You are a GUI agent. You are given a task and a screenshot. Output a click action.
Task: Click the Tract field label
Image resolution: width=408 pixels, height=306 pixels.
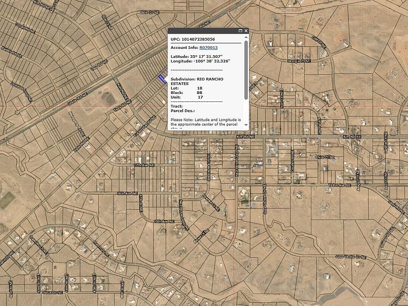[x=177, y=106]
